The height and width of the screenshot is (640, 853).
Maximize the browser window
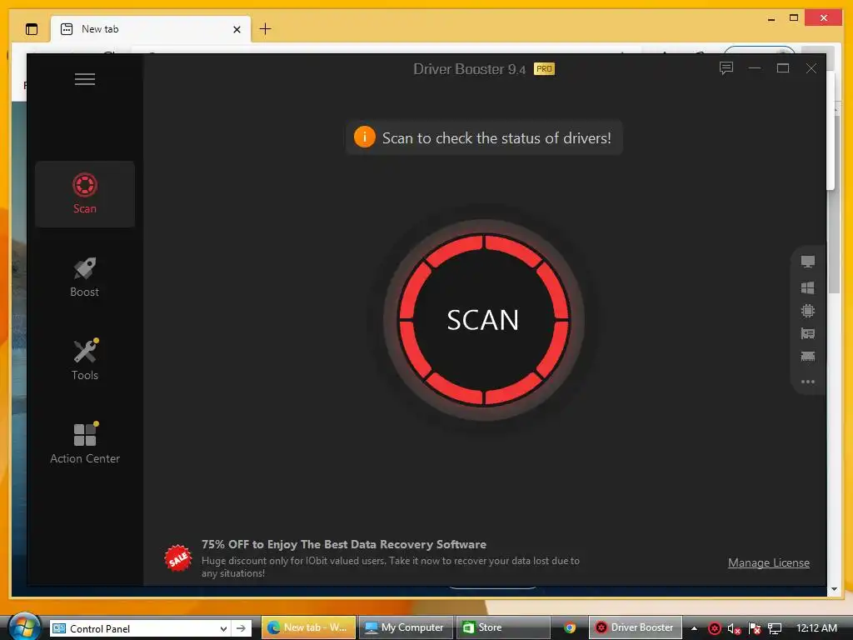tap(794, 18)
